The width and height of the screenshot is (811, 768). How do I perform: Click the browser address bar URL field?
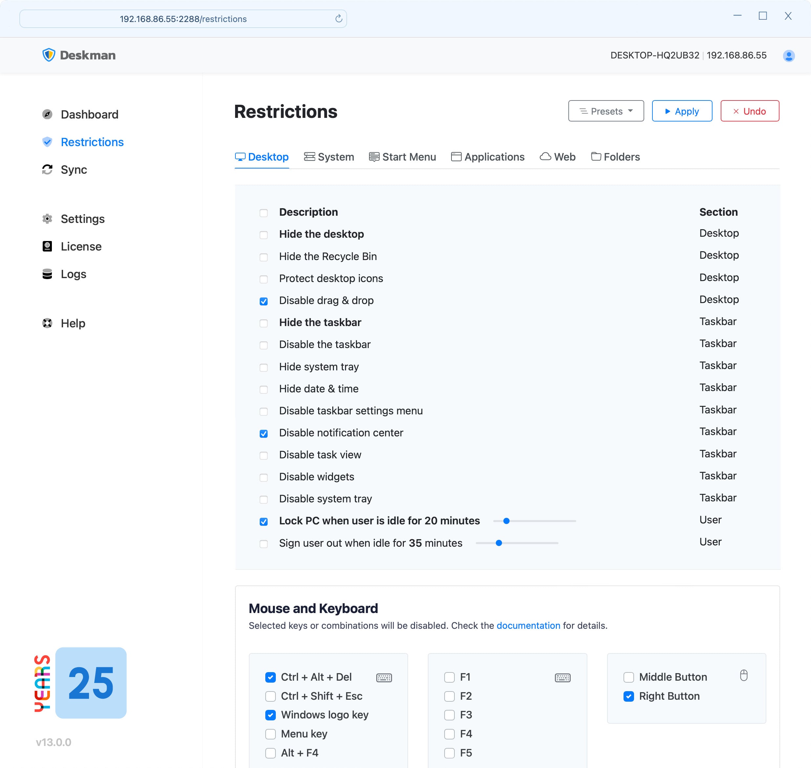pyautogui.click(x=183, y=19)
